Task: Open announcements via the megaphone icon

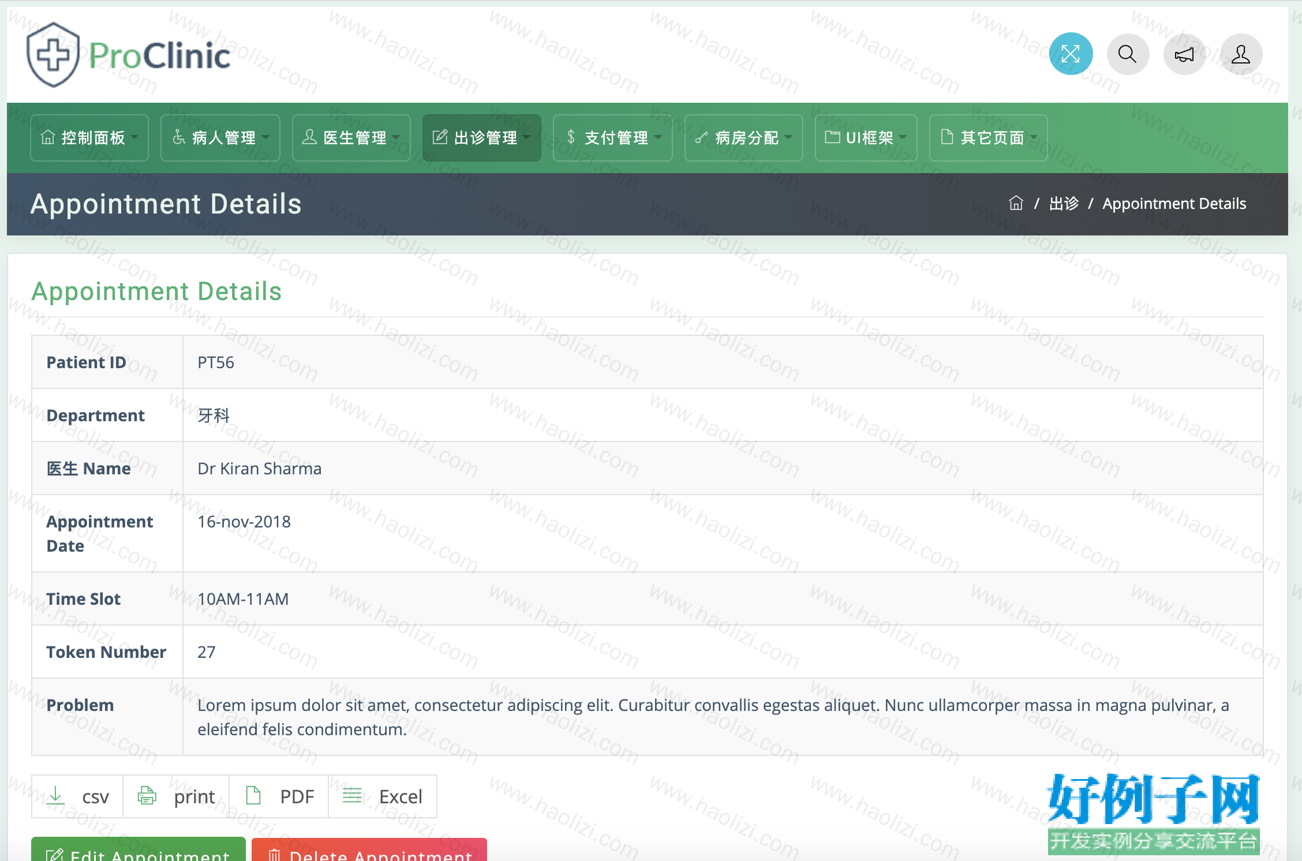Action: (x=1184, y=54)
